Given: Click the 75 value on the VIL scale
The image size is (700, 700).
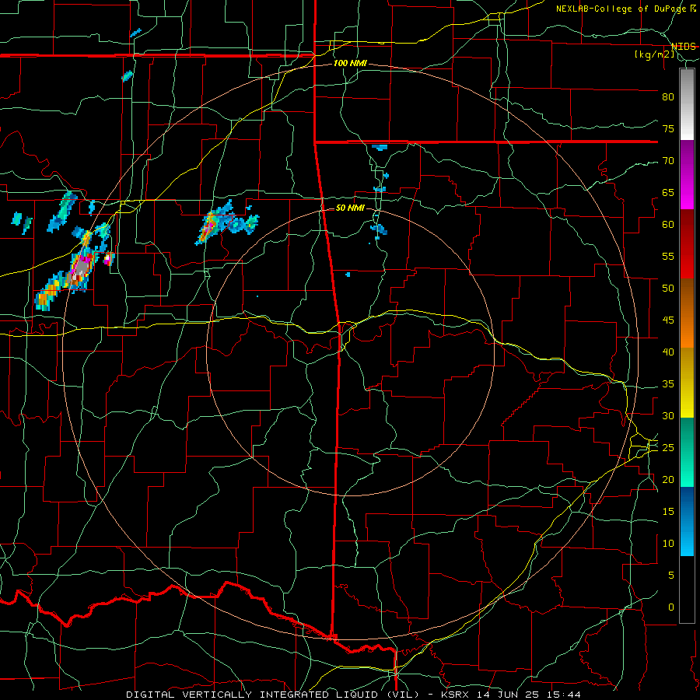Looking at the screenshot, I should pos(668,128).
